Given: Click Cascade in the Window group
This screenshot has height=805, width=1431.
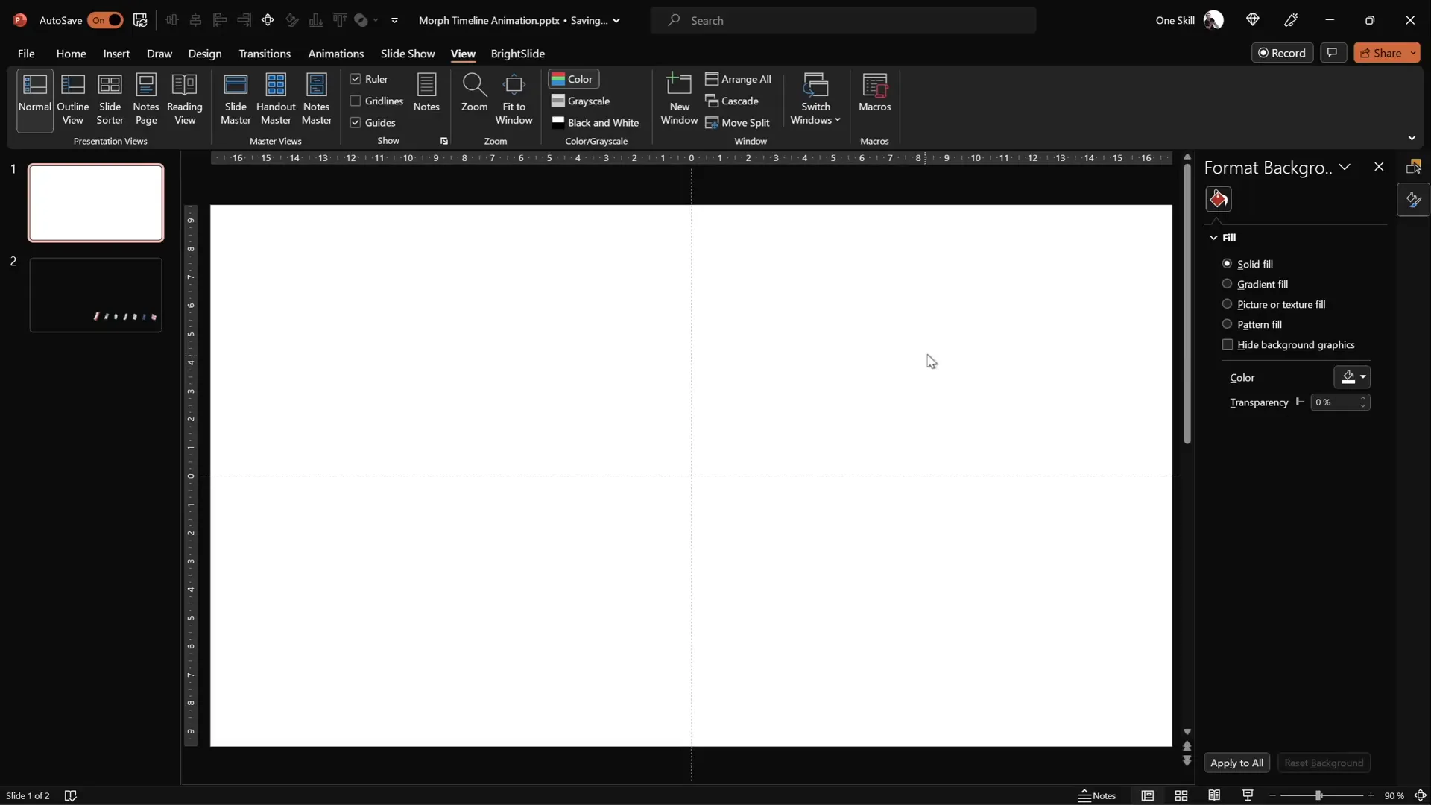Looking at the screenshot, I should [734, 101].
